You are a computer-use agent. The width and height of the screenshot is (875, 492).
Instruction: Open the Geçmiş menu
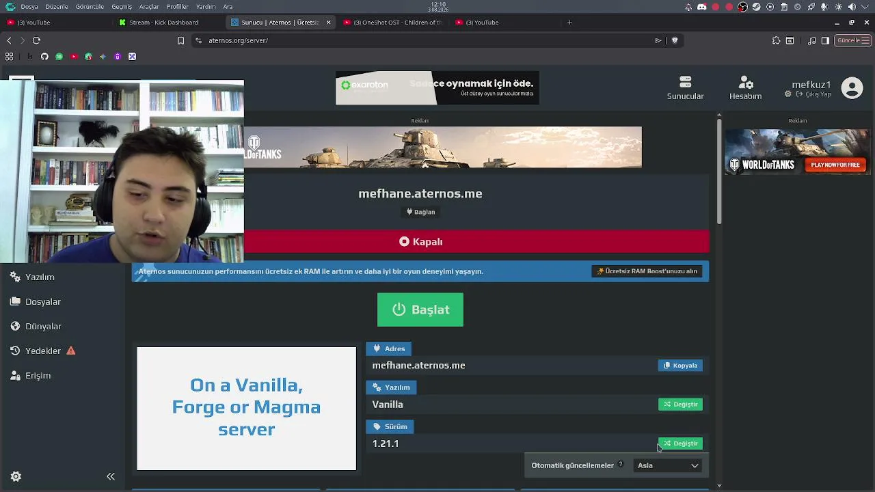(x=122, y=7)
